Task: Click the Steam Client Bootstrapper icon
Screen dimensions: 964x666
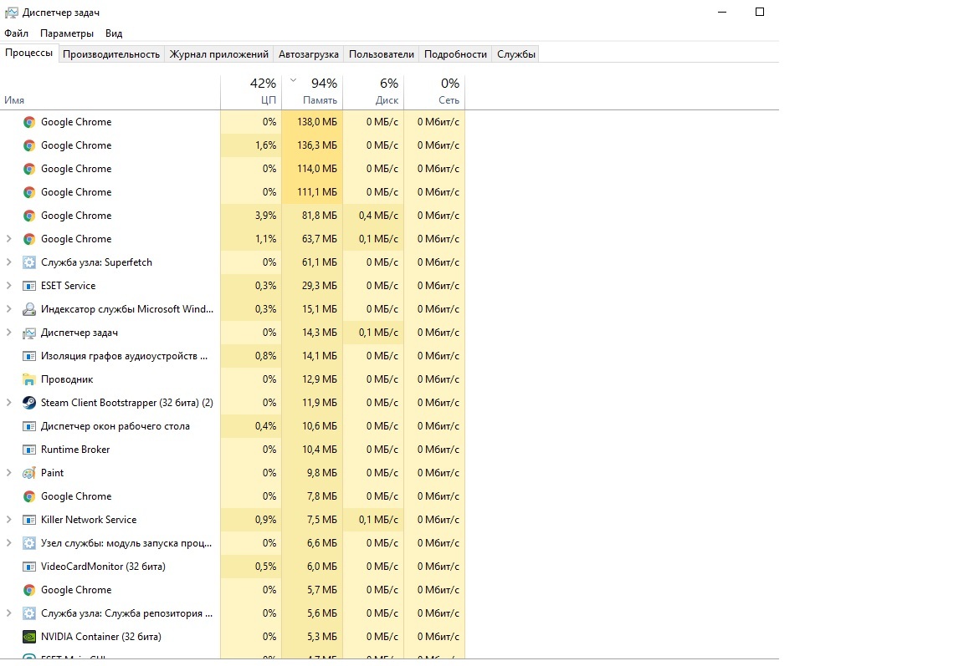Action: pyautogui.click(x=29, y=403)
